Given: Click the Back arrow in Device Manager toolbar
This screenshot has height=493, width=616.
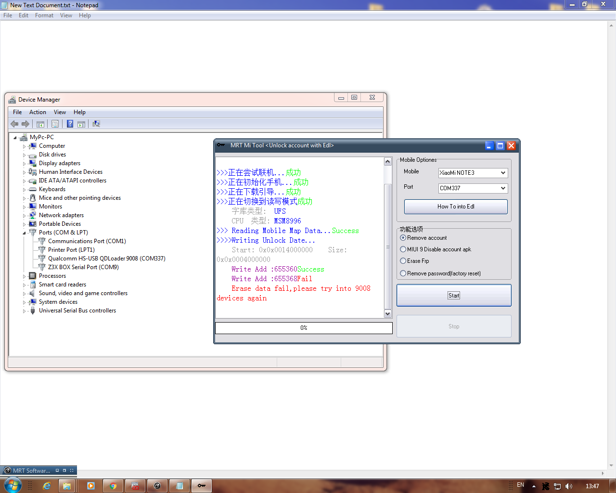Looking at the screenshot, I should 14,124.
